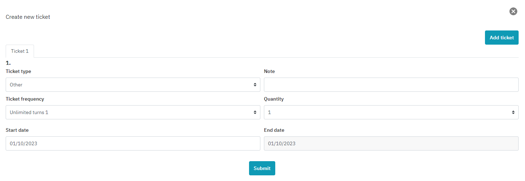525x181 pixels.
Task: Click the Note label text
Action: [269, 71]
